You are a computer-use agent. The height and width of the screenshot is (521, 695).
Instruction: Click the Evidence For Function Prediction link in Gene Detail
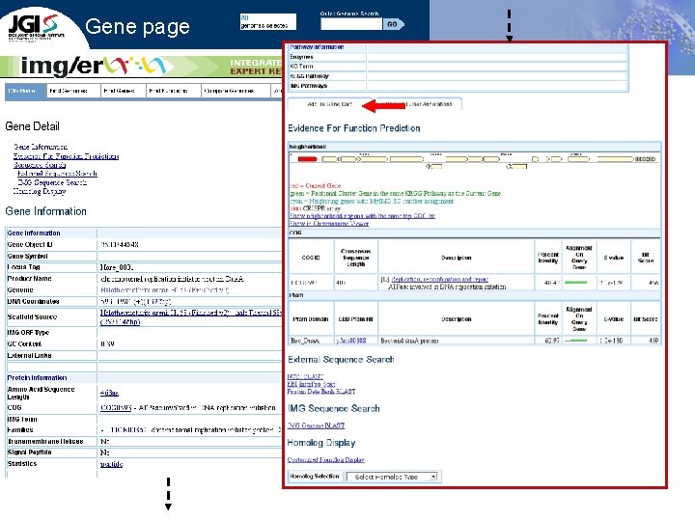click(66, 156)
